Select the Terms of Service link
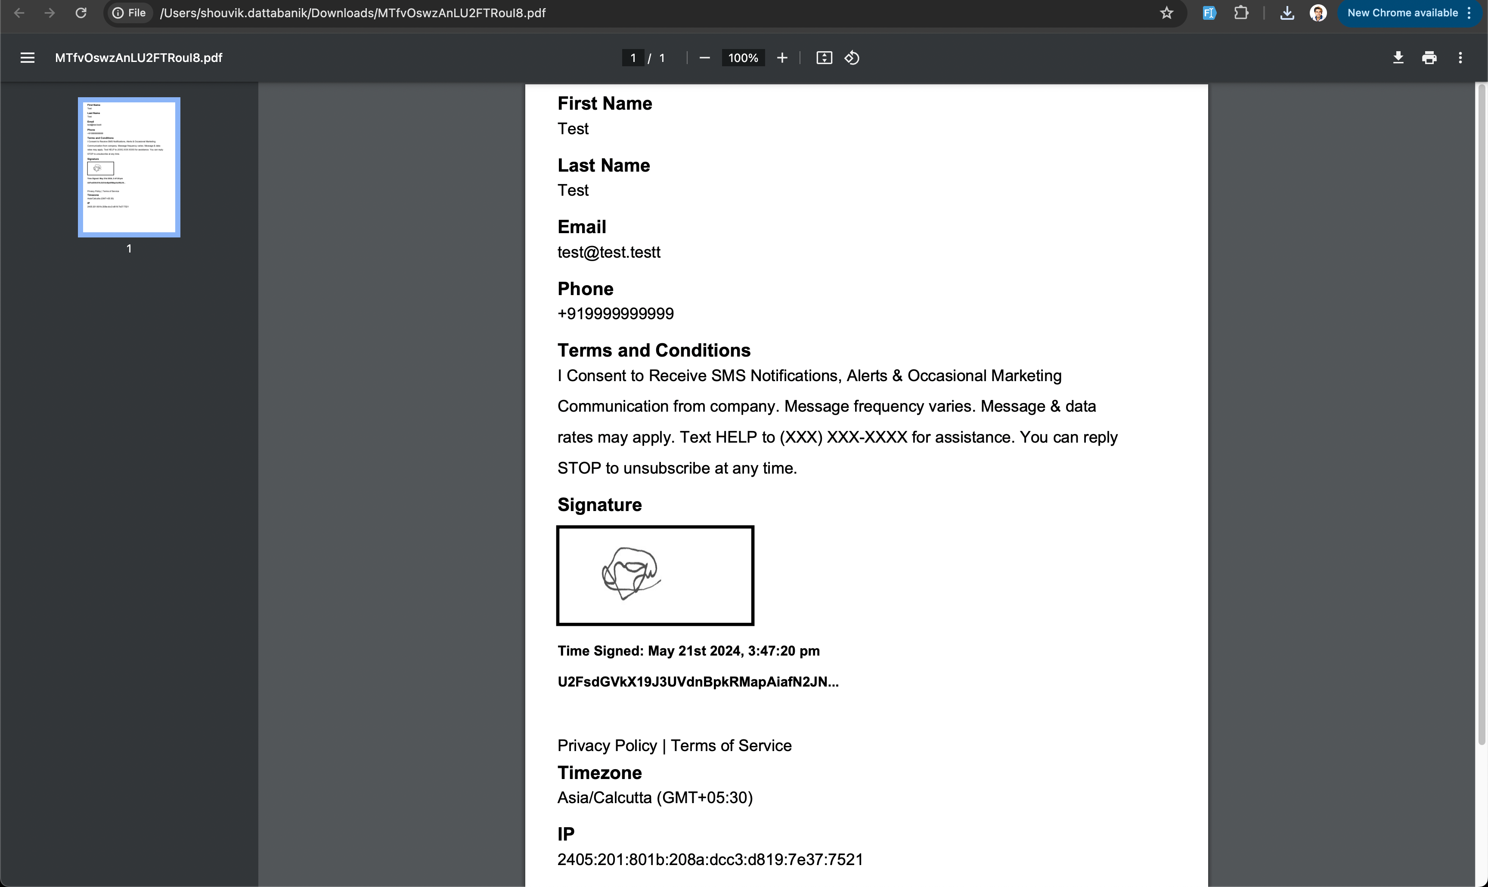Image resolution: width=1488 pixels, height=887 pixels. [732, 745]
